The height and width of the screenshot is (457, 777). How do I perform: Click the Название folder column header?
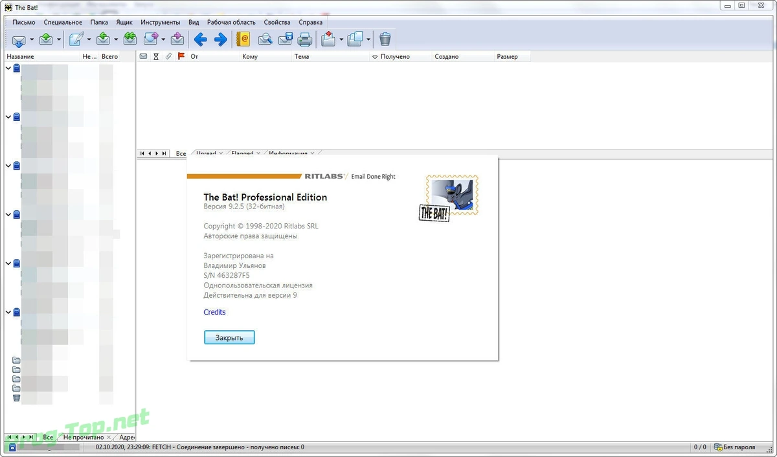point(41,56)
